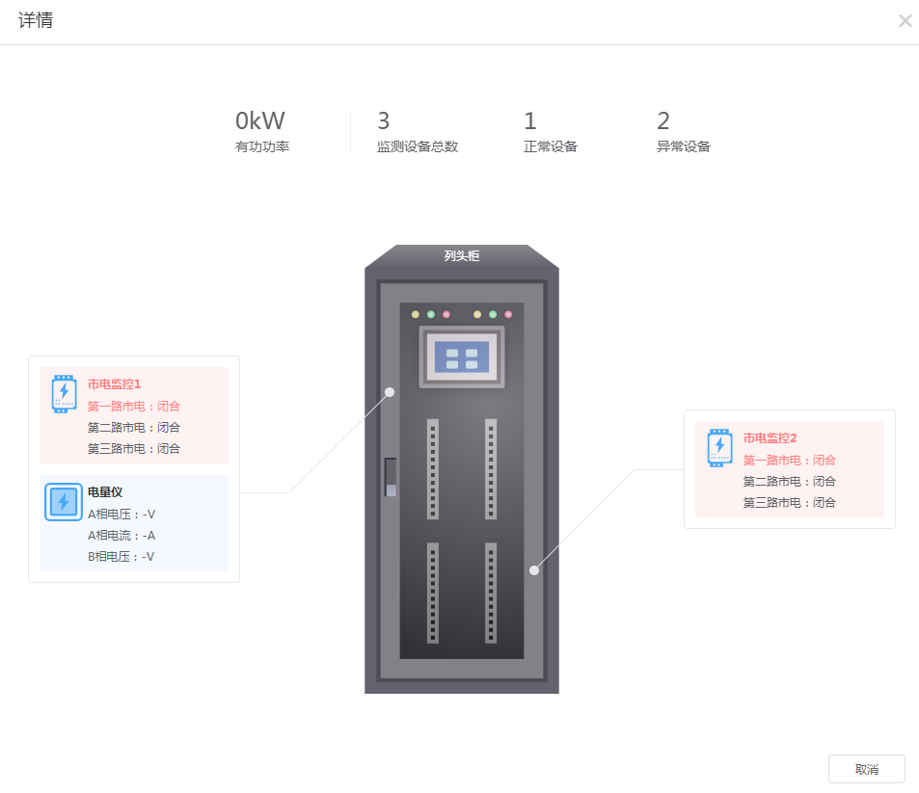The width and height of the screenshot is (919, 793).
Task: Open the 市电监控1 title link
Action: coord(115,384)
